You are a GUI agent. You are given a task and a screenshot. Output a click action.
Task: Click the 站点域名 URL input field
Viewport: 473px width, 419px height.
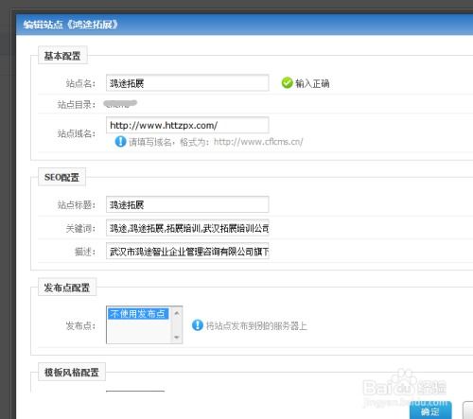pyautogui.click(x=187, y=125)
